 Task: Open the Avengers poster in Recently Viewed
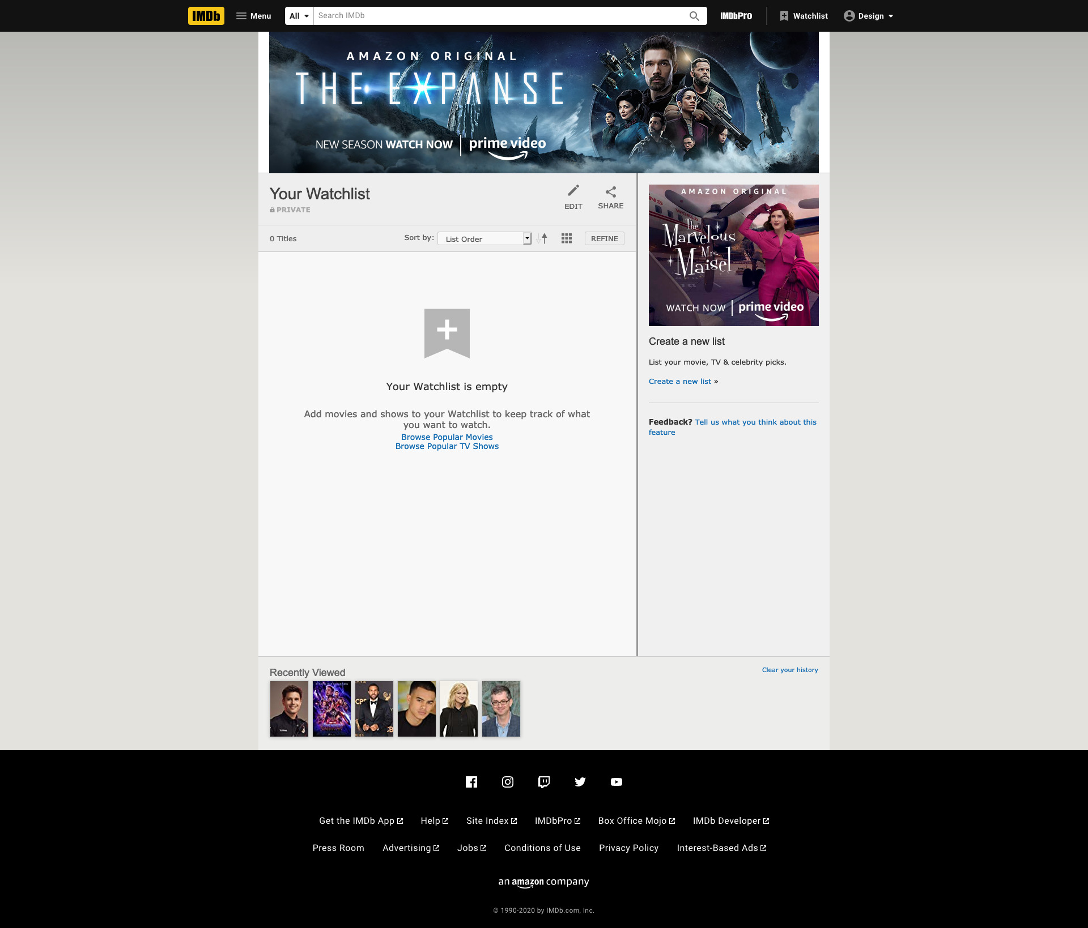click(x=331, y=708)
